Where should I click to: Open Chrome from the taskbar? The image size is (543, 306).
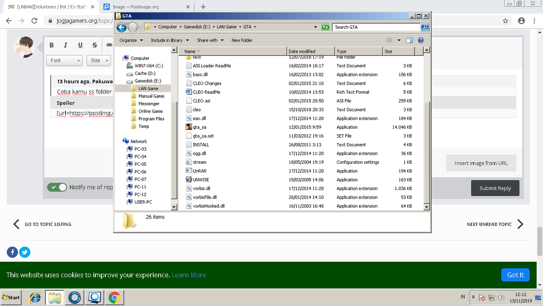click(114, 298)
